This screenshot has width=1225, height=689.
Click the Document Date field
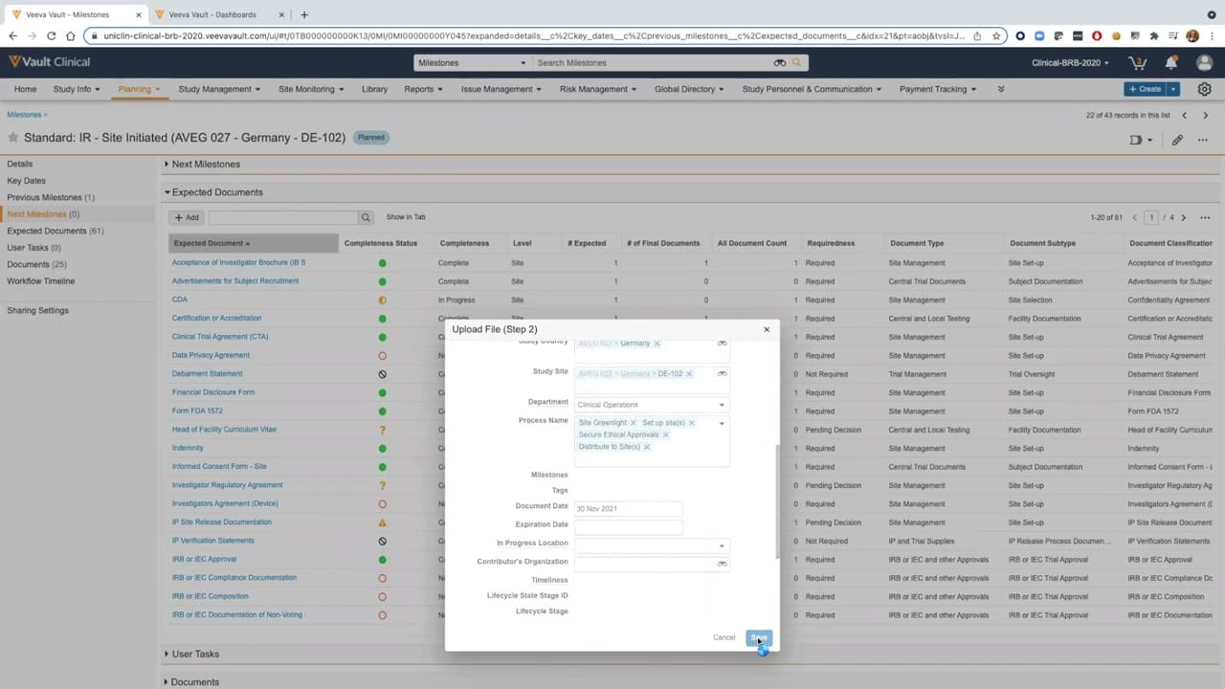point(628,509)
